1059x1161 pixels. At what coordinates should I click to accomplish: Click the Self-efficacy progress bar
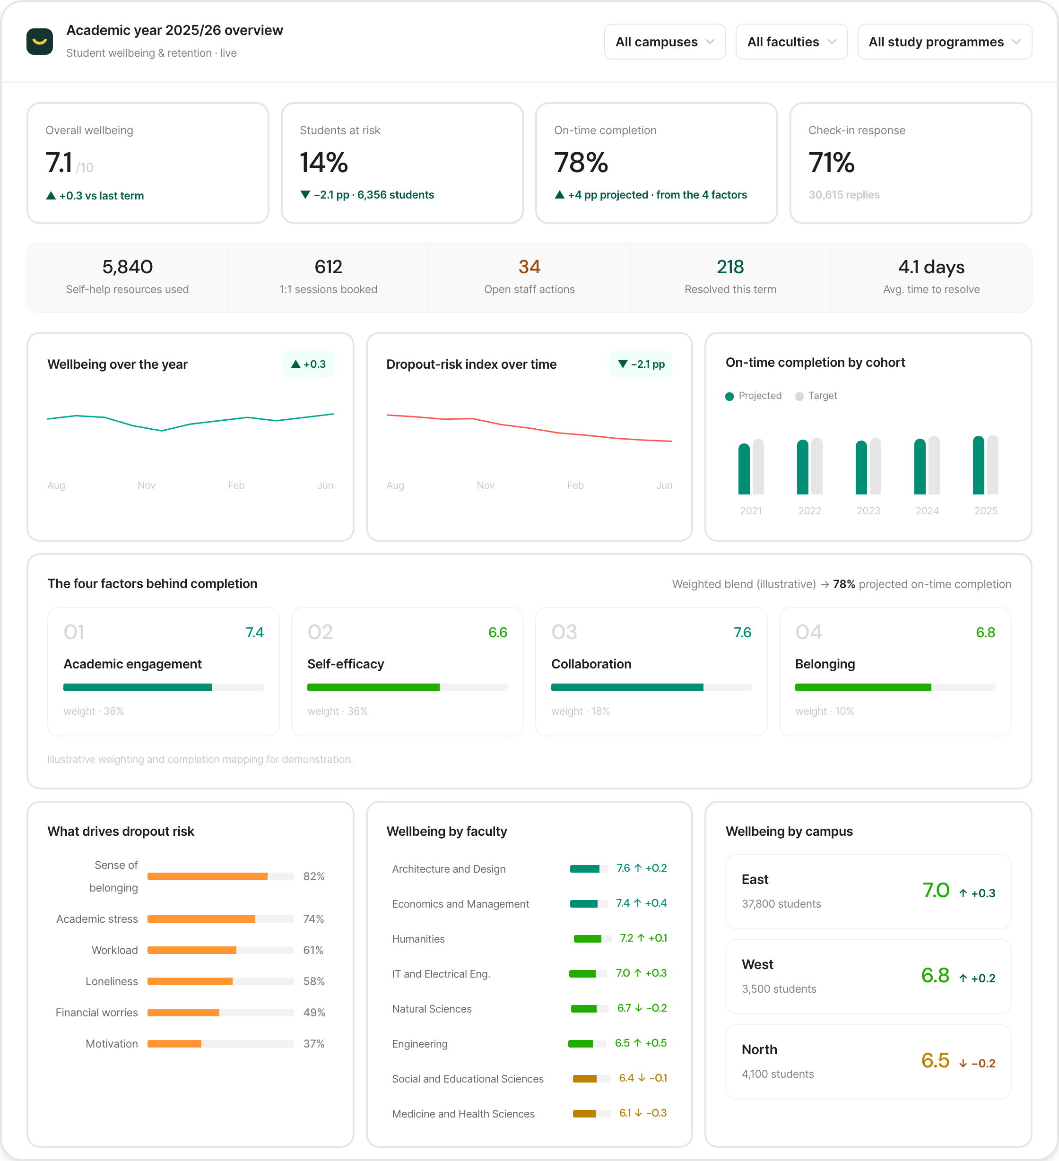407,687
